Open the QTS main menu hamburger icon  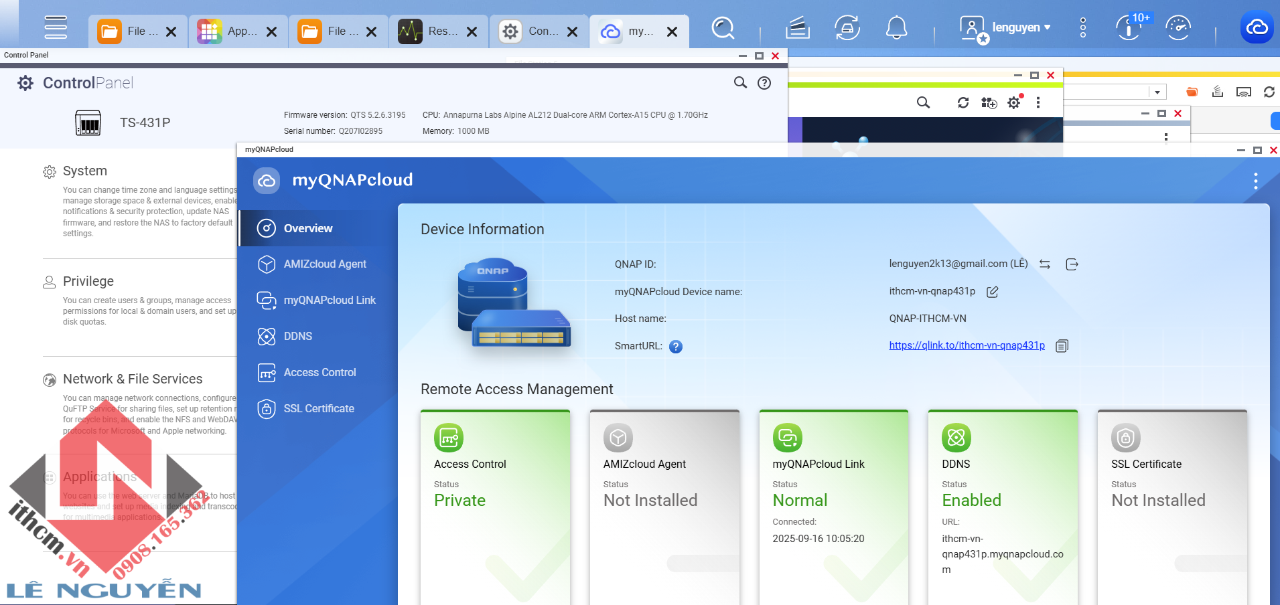56,27
